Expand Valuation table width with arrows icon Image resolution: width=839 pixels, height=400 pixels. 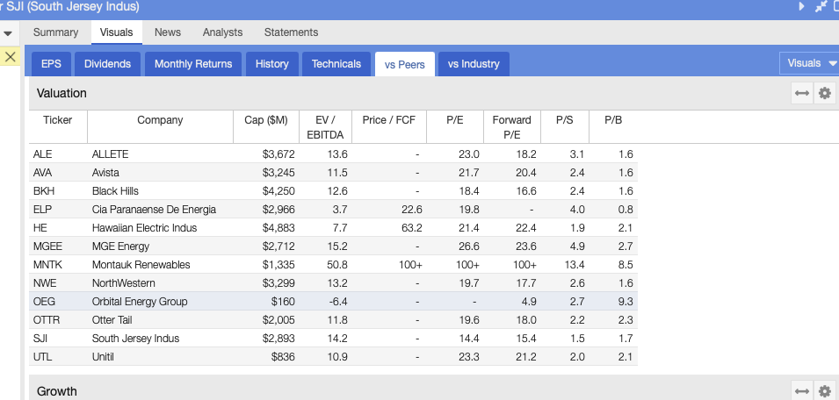pos(801,93)
